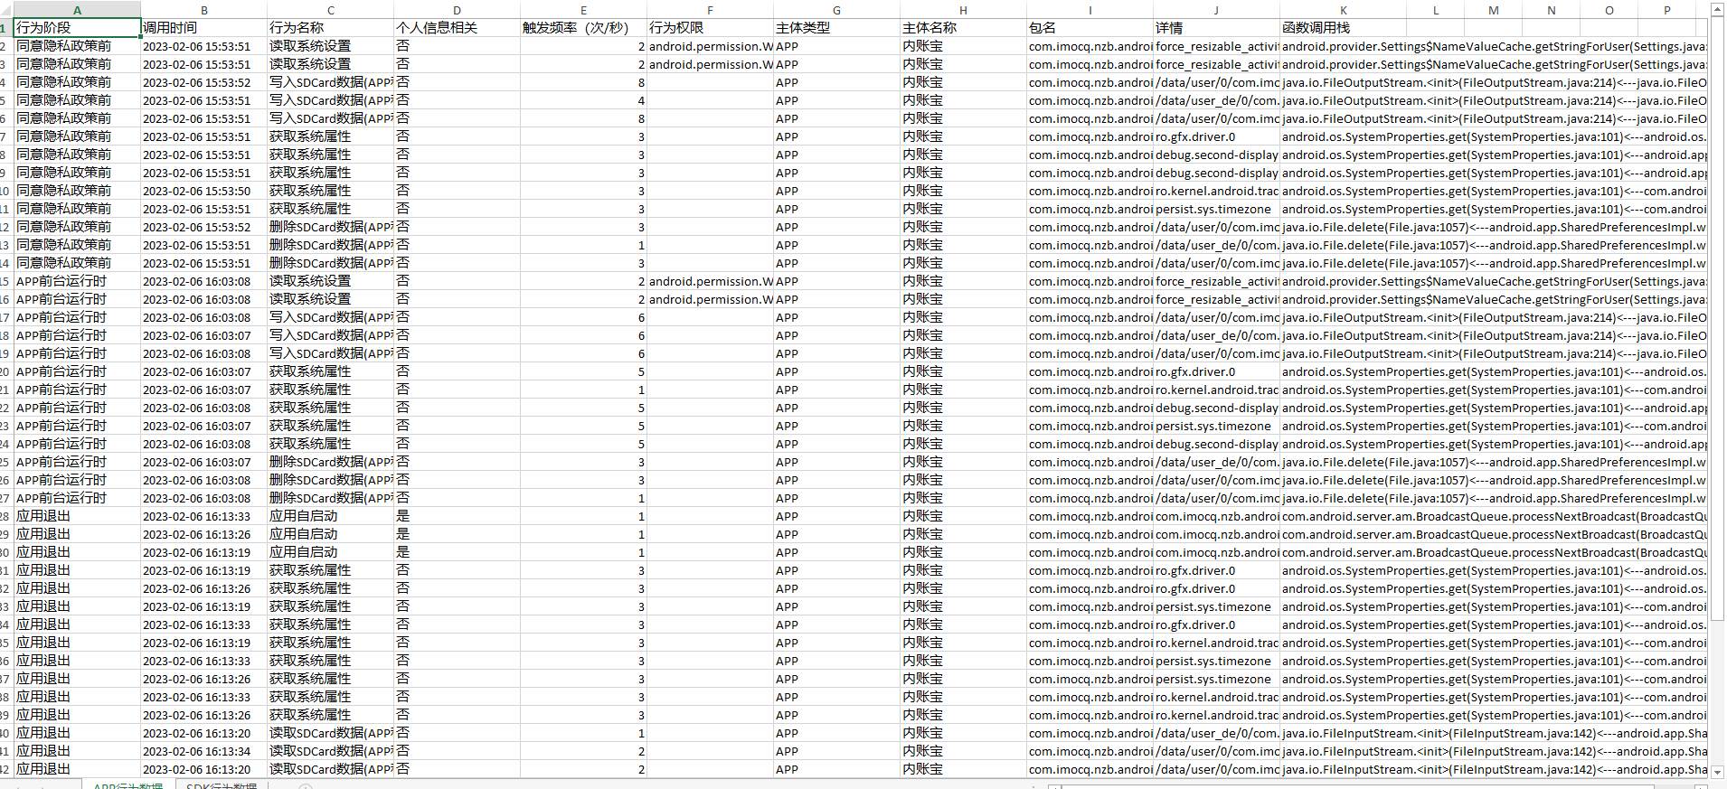Select column O header

coord(1609,10)
